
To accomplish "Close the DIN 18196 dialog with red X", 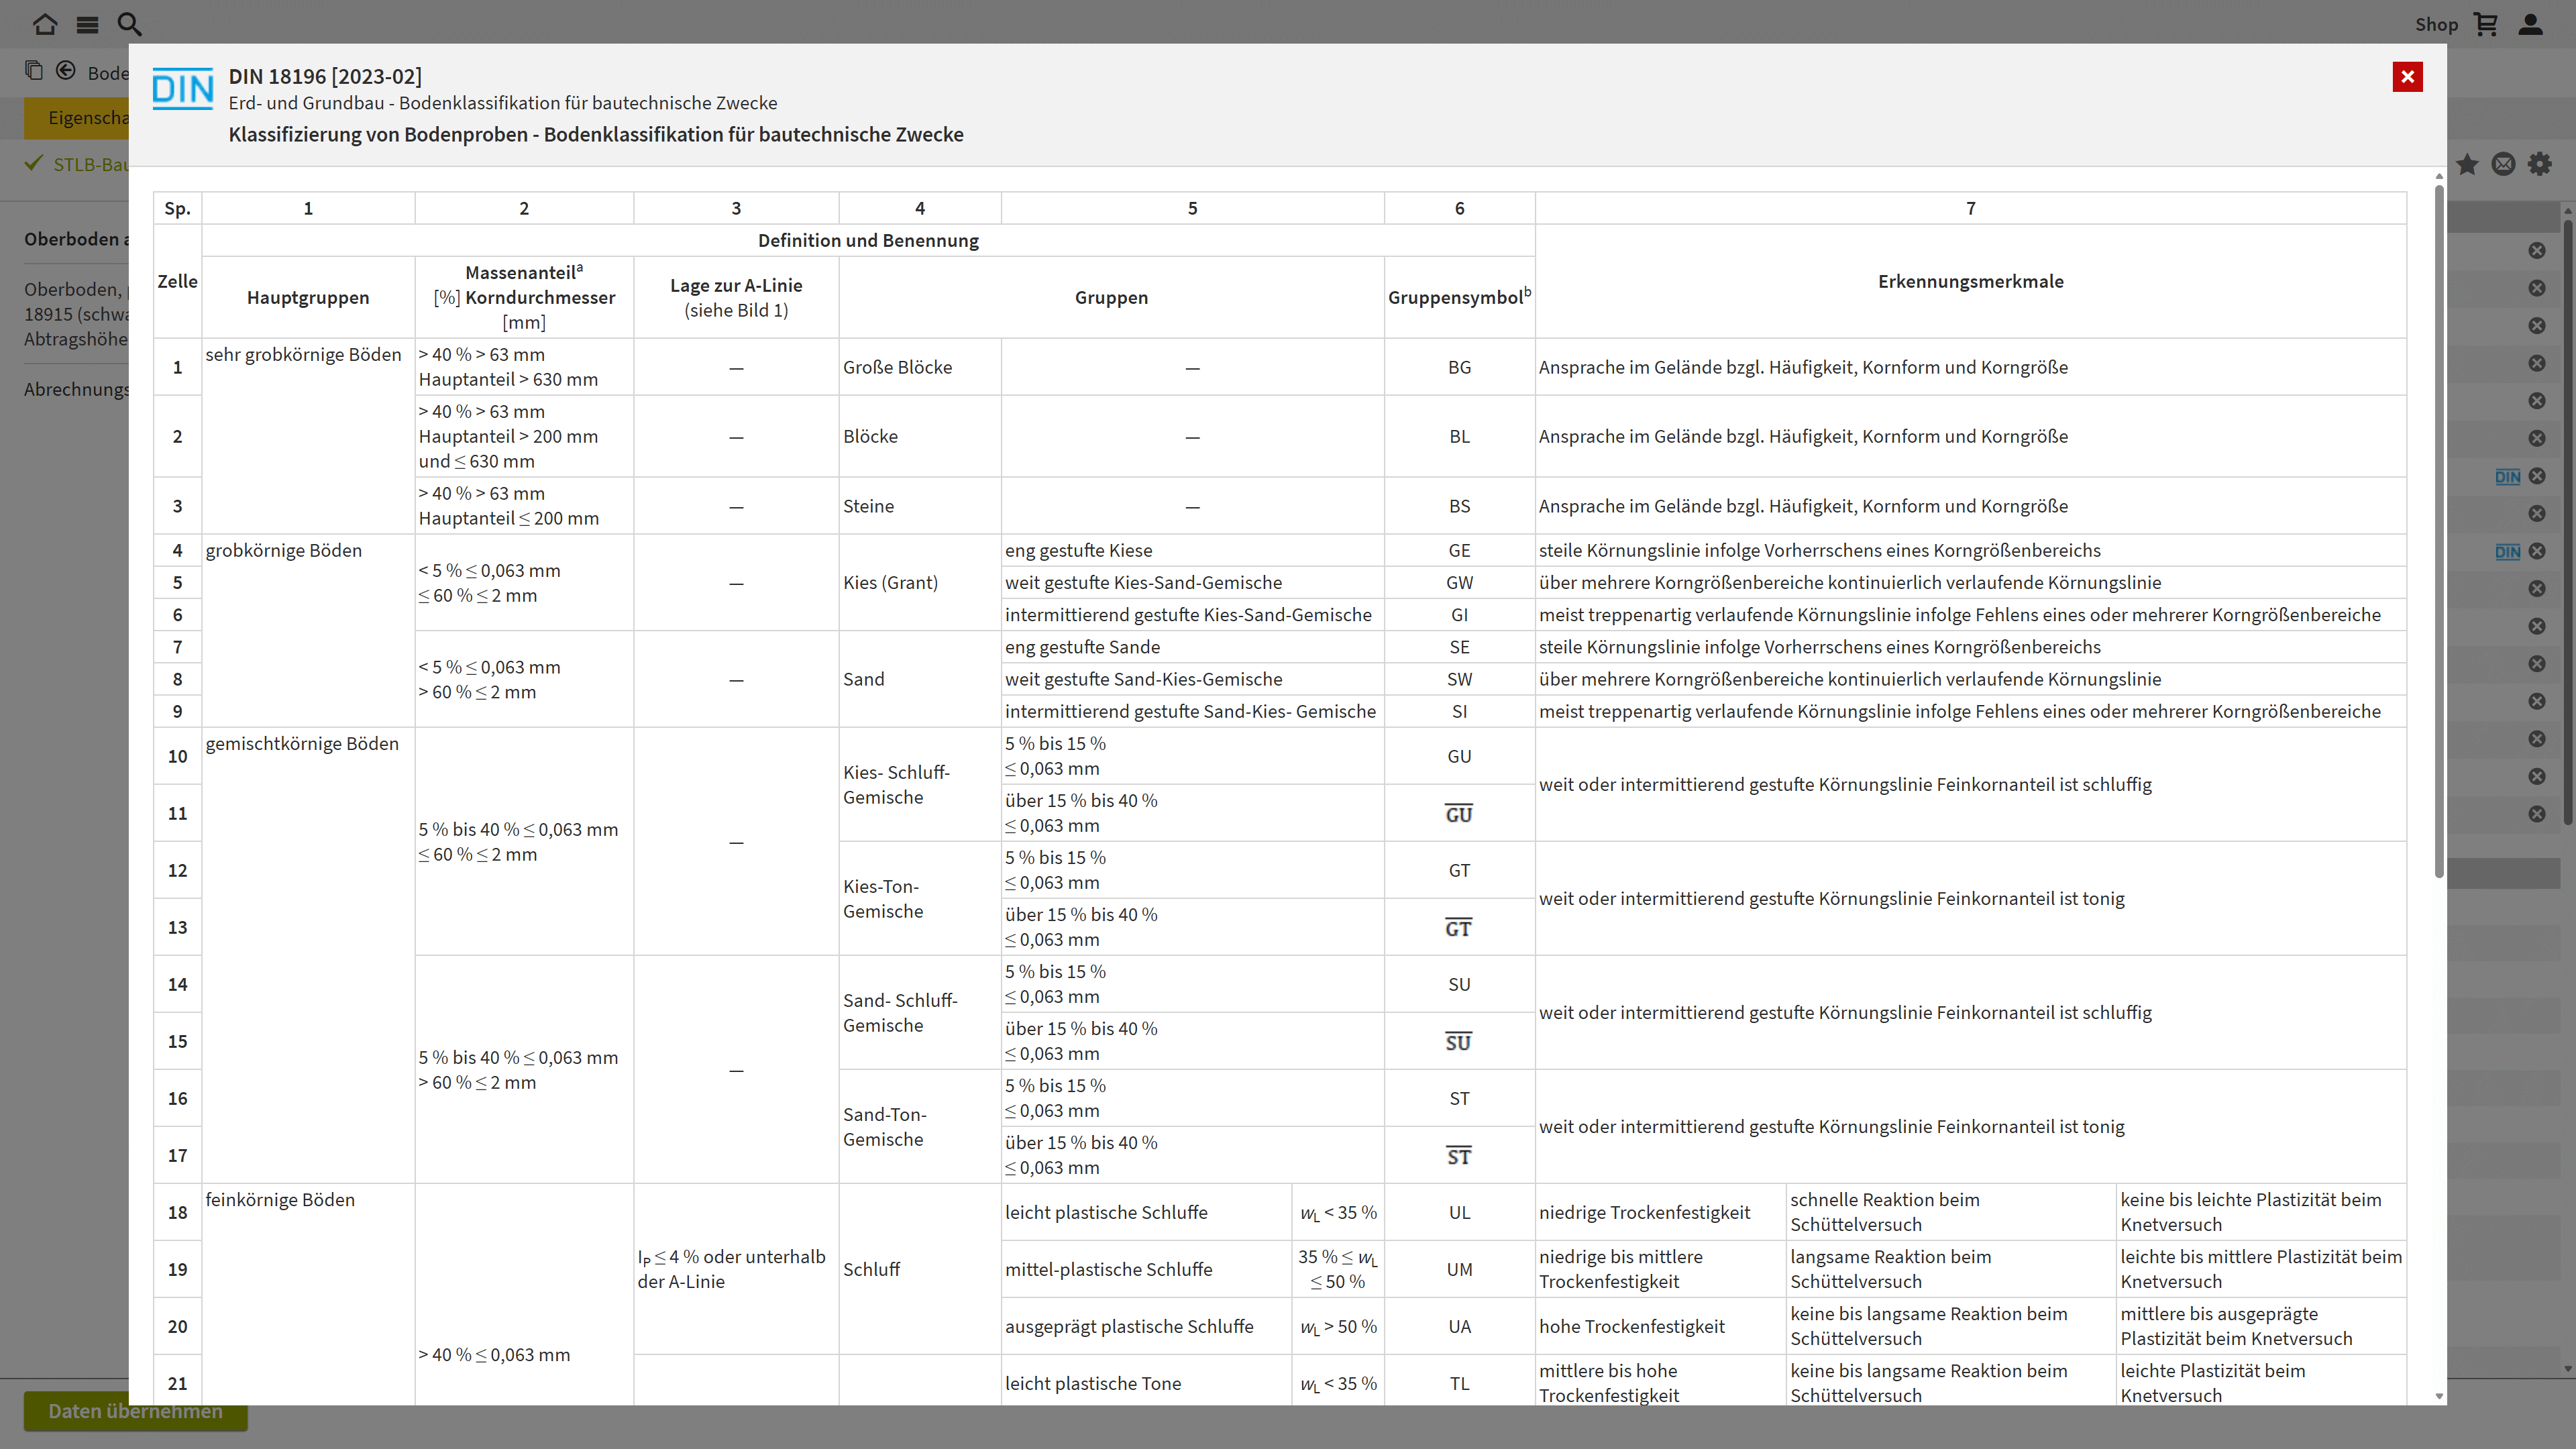I will pos(2407,77).
